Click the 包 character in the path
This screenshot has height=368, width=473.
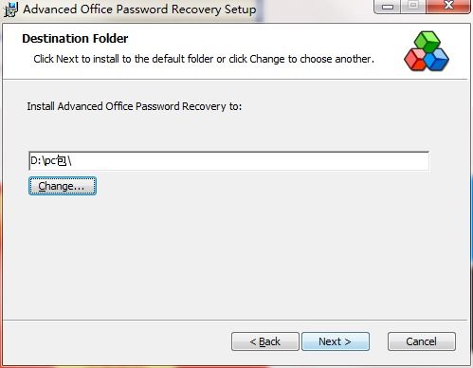(62, 161)
